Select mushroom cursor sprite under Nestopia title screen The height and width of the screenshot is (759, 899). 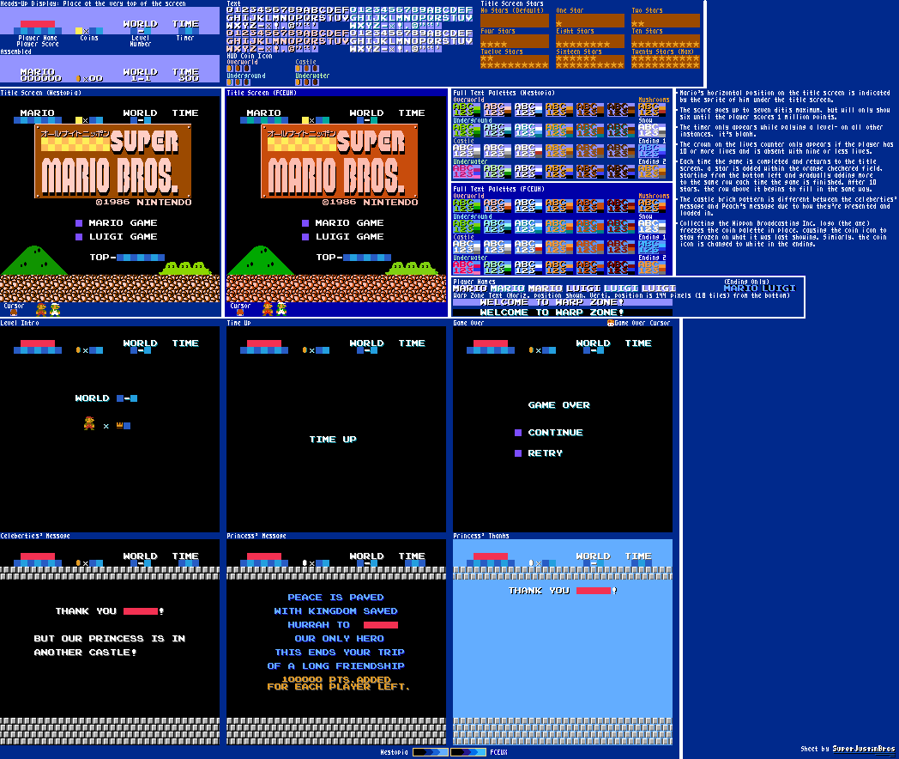tap(14, 313)
